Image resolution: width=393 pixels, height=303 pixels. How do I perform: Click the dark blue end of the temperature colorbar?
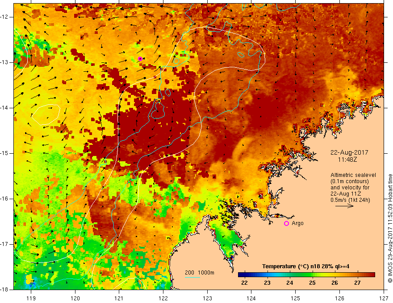[241, 275]
